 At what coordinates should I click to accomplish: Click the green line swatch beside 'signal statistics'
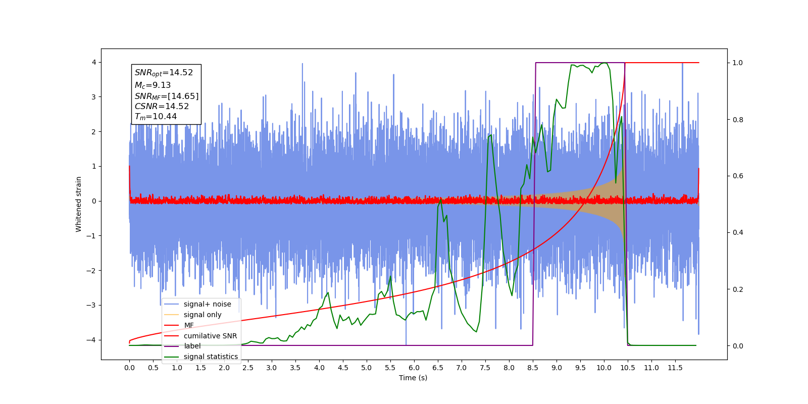[x=172, y=357]
